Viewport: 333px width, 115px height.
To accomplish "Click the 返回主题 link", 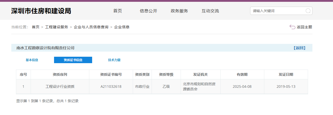I will click(304, 27).
